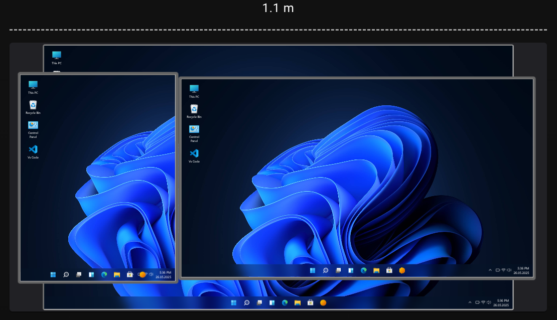The width and height of the screenshot is (557, 320).
Task: Launch Edge on rear ultrawide screen taskbar
Action: click(x=285, y=302)
